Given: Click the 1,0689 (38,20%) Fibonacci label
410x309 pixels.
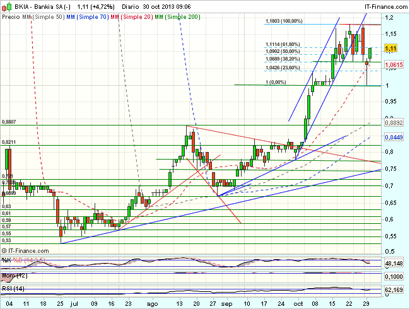Looking at the screenshot, I should (283, 59).
